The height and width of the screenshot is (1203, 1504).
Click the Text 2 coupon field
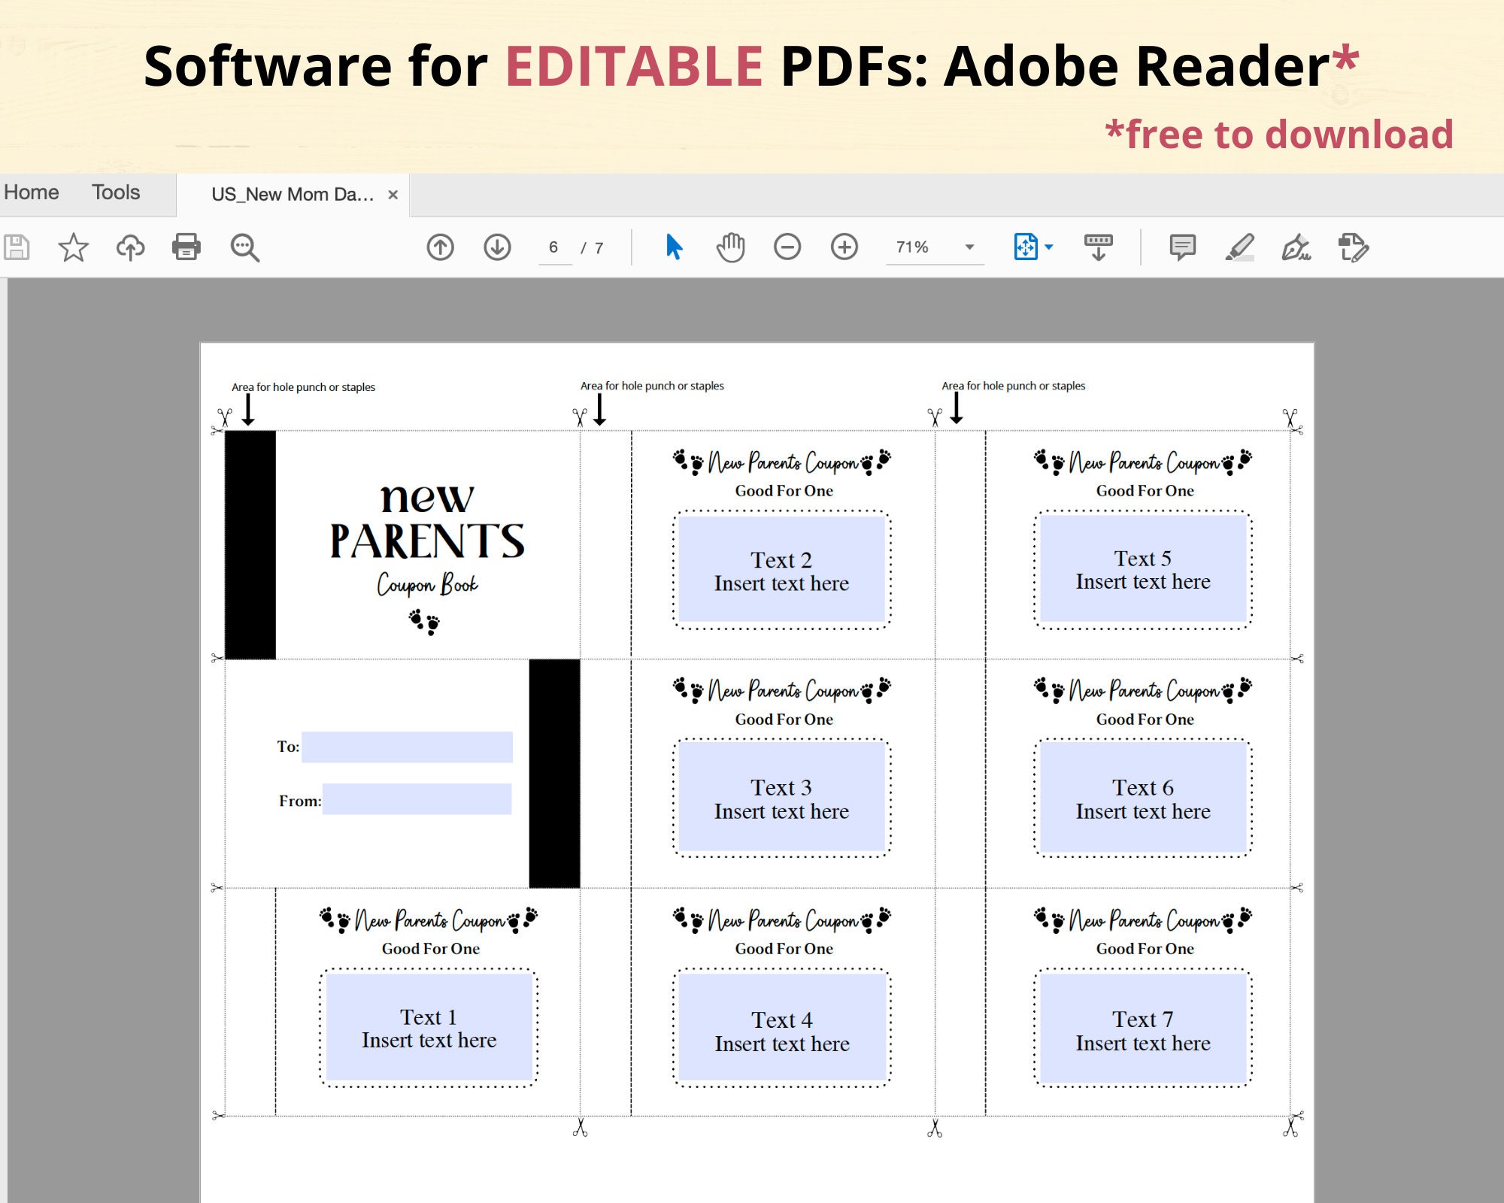(x=782, y=570)
